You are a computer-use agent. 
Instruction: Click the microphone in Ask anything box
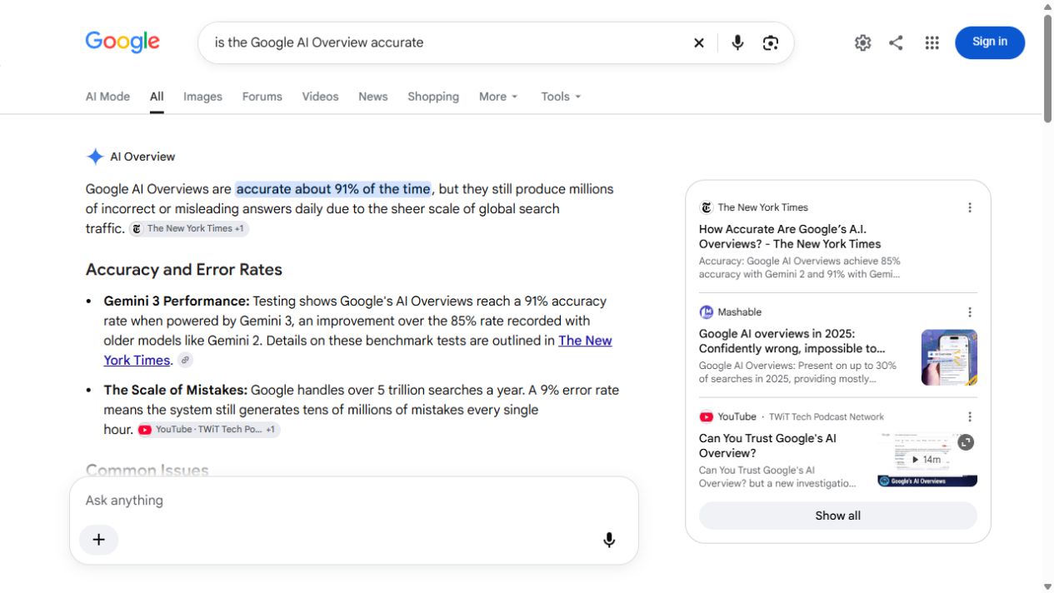pyautogui.click(x=609, y=541)
